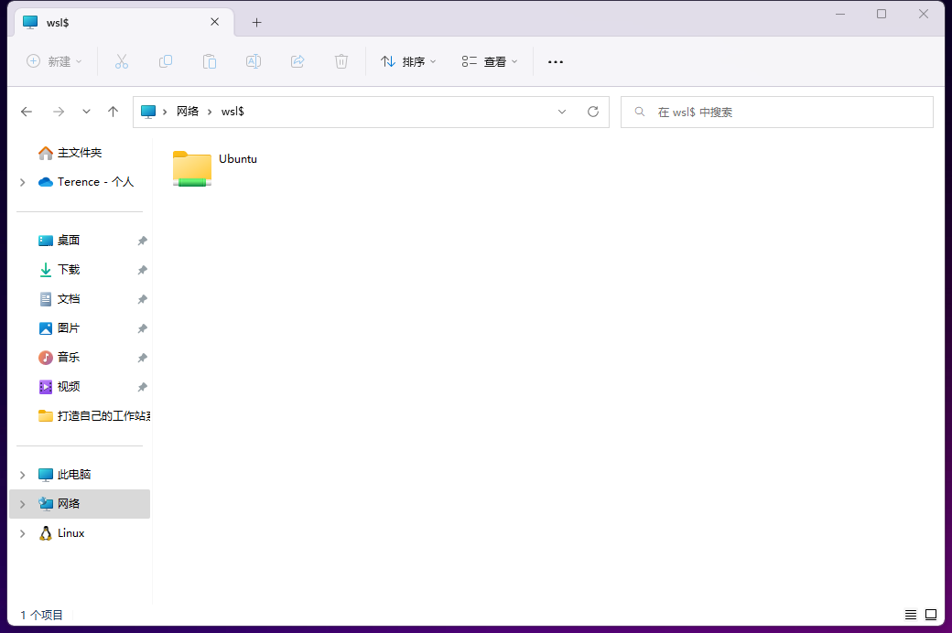The width and height of the screenshot is (952, 633).
Task: Expand the address bar history dropdown
Action: (x=562, y=112)
